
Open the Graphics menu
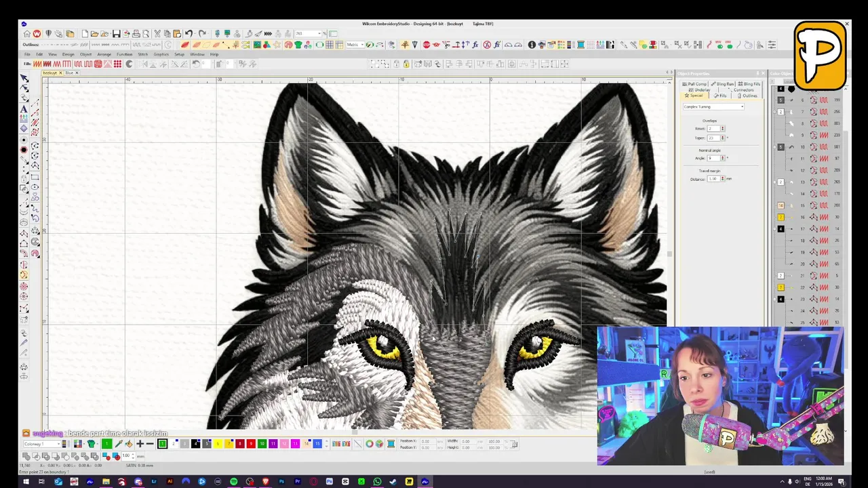[x=161, y=54]
